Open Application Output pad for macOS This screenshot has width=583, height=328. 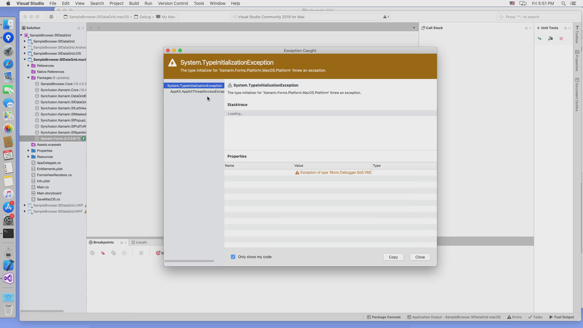pos(454,317)
